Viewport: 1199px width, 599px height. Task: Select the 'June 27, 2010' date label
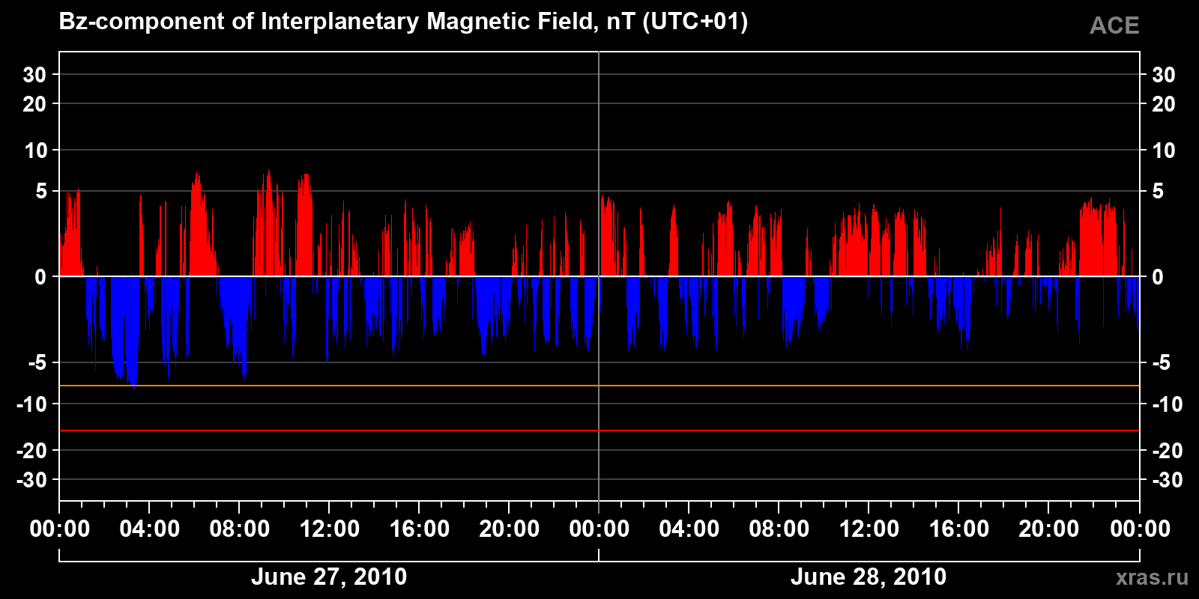329,577
